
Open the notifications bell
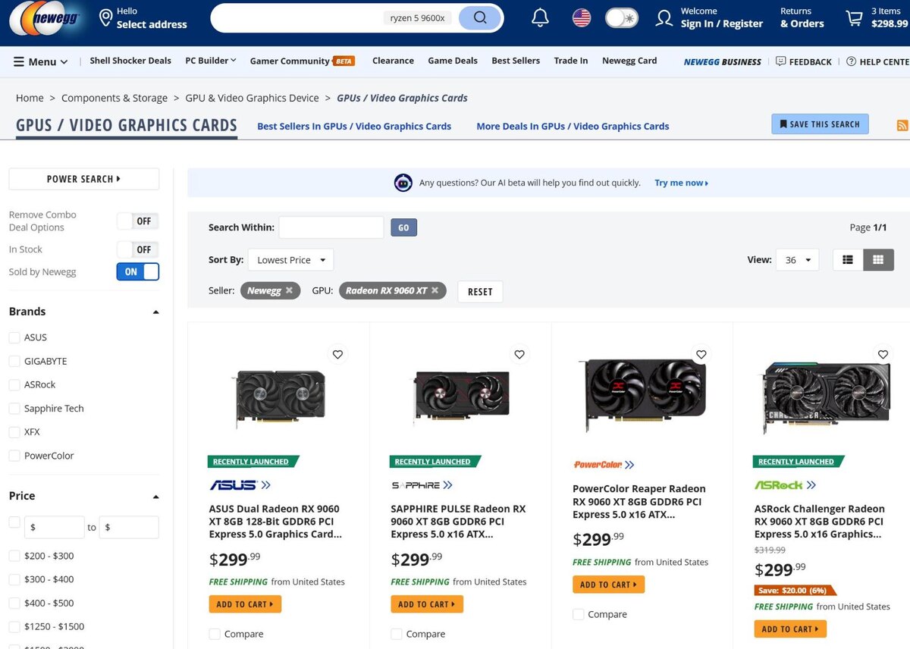click(x=540, y=18)
